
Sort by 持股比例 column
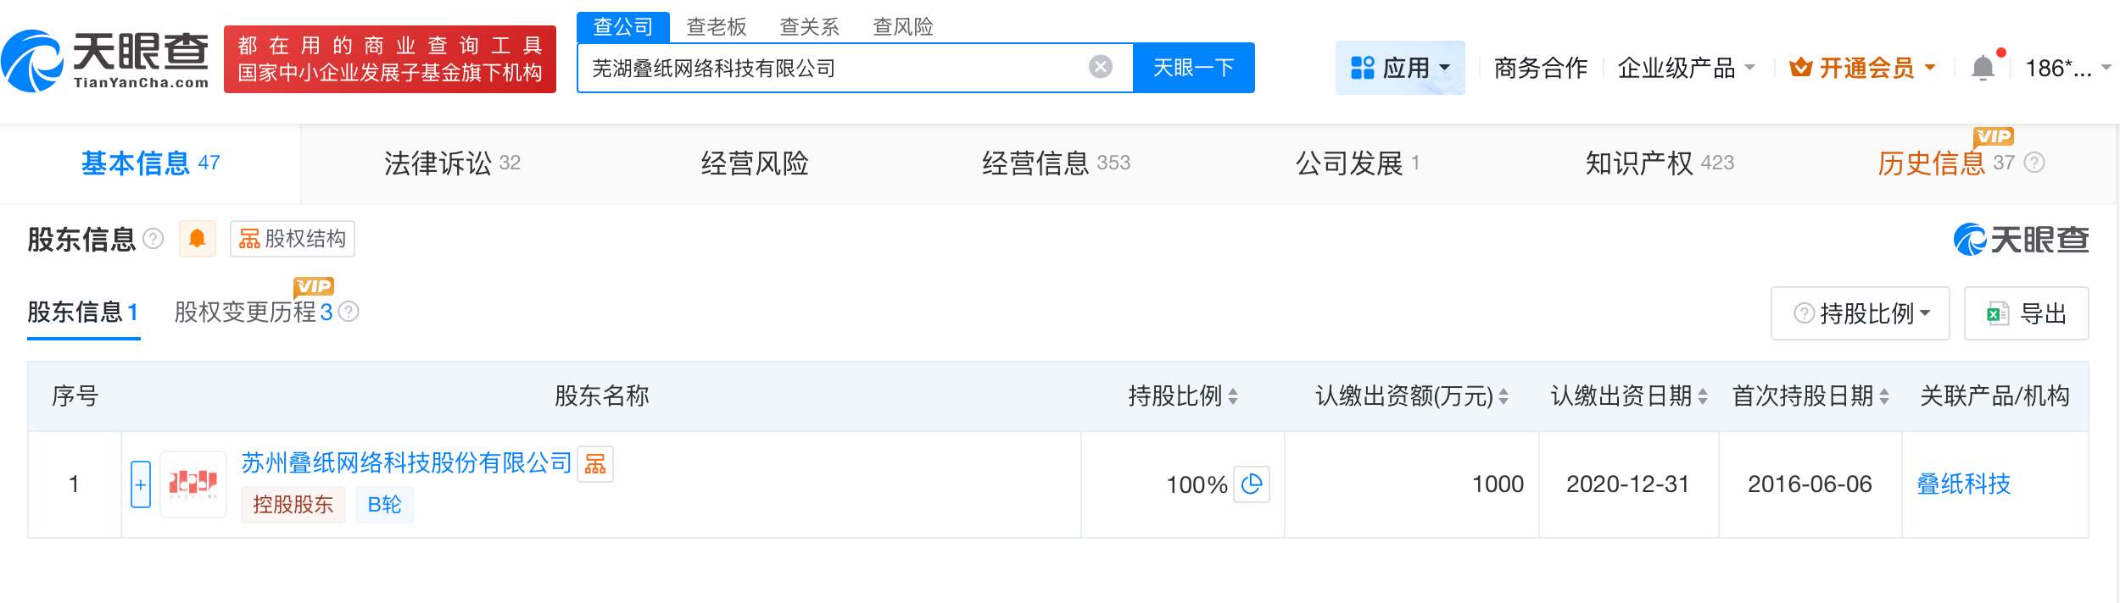[1233, 396]
